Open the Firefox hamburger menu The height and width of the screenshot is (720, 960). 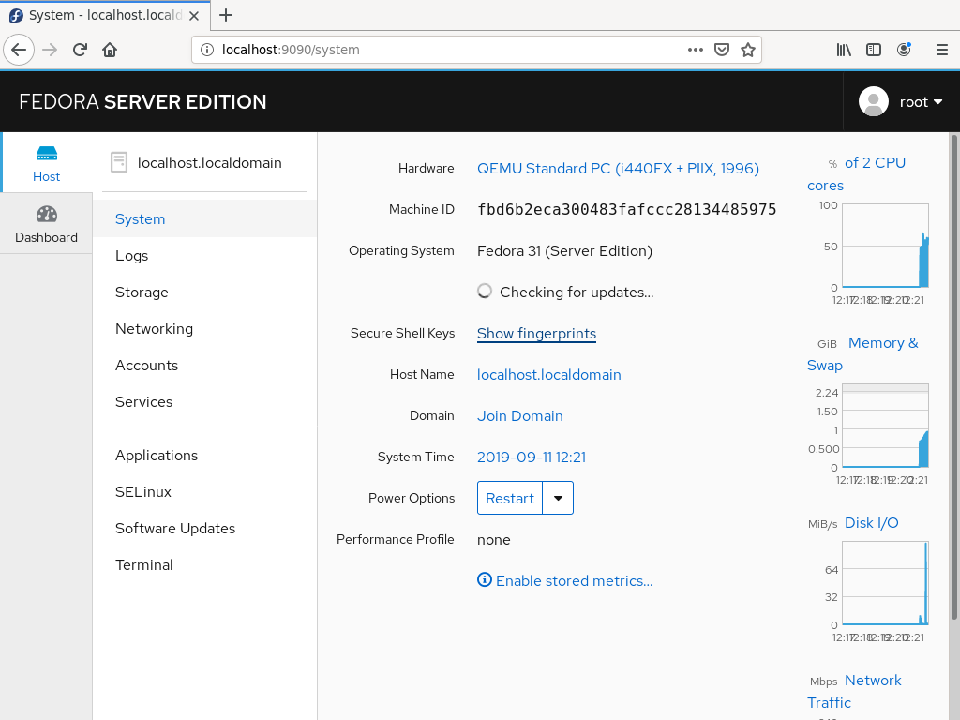942,50
